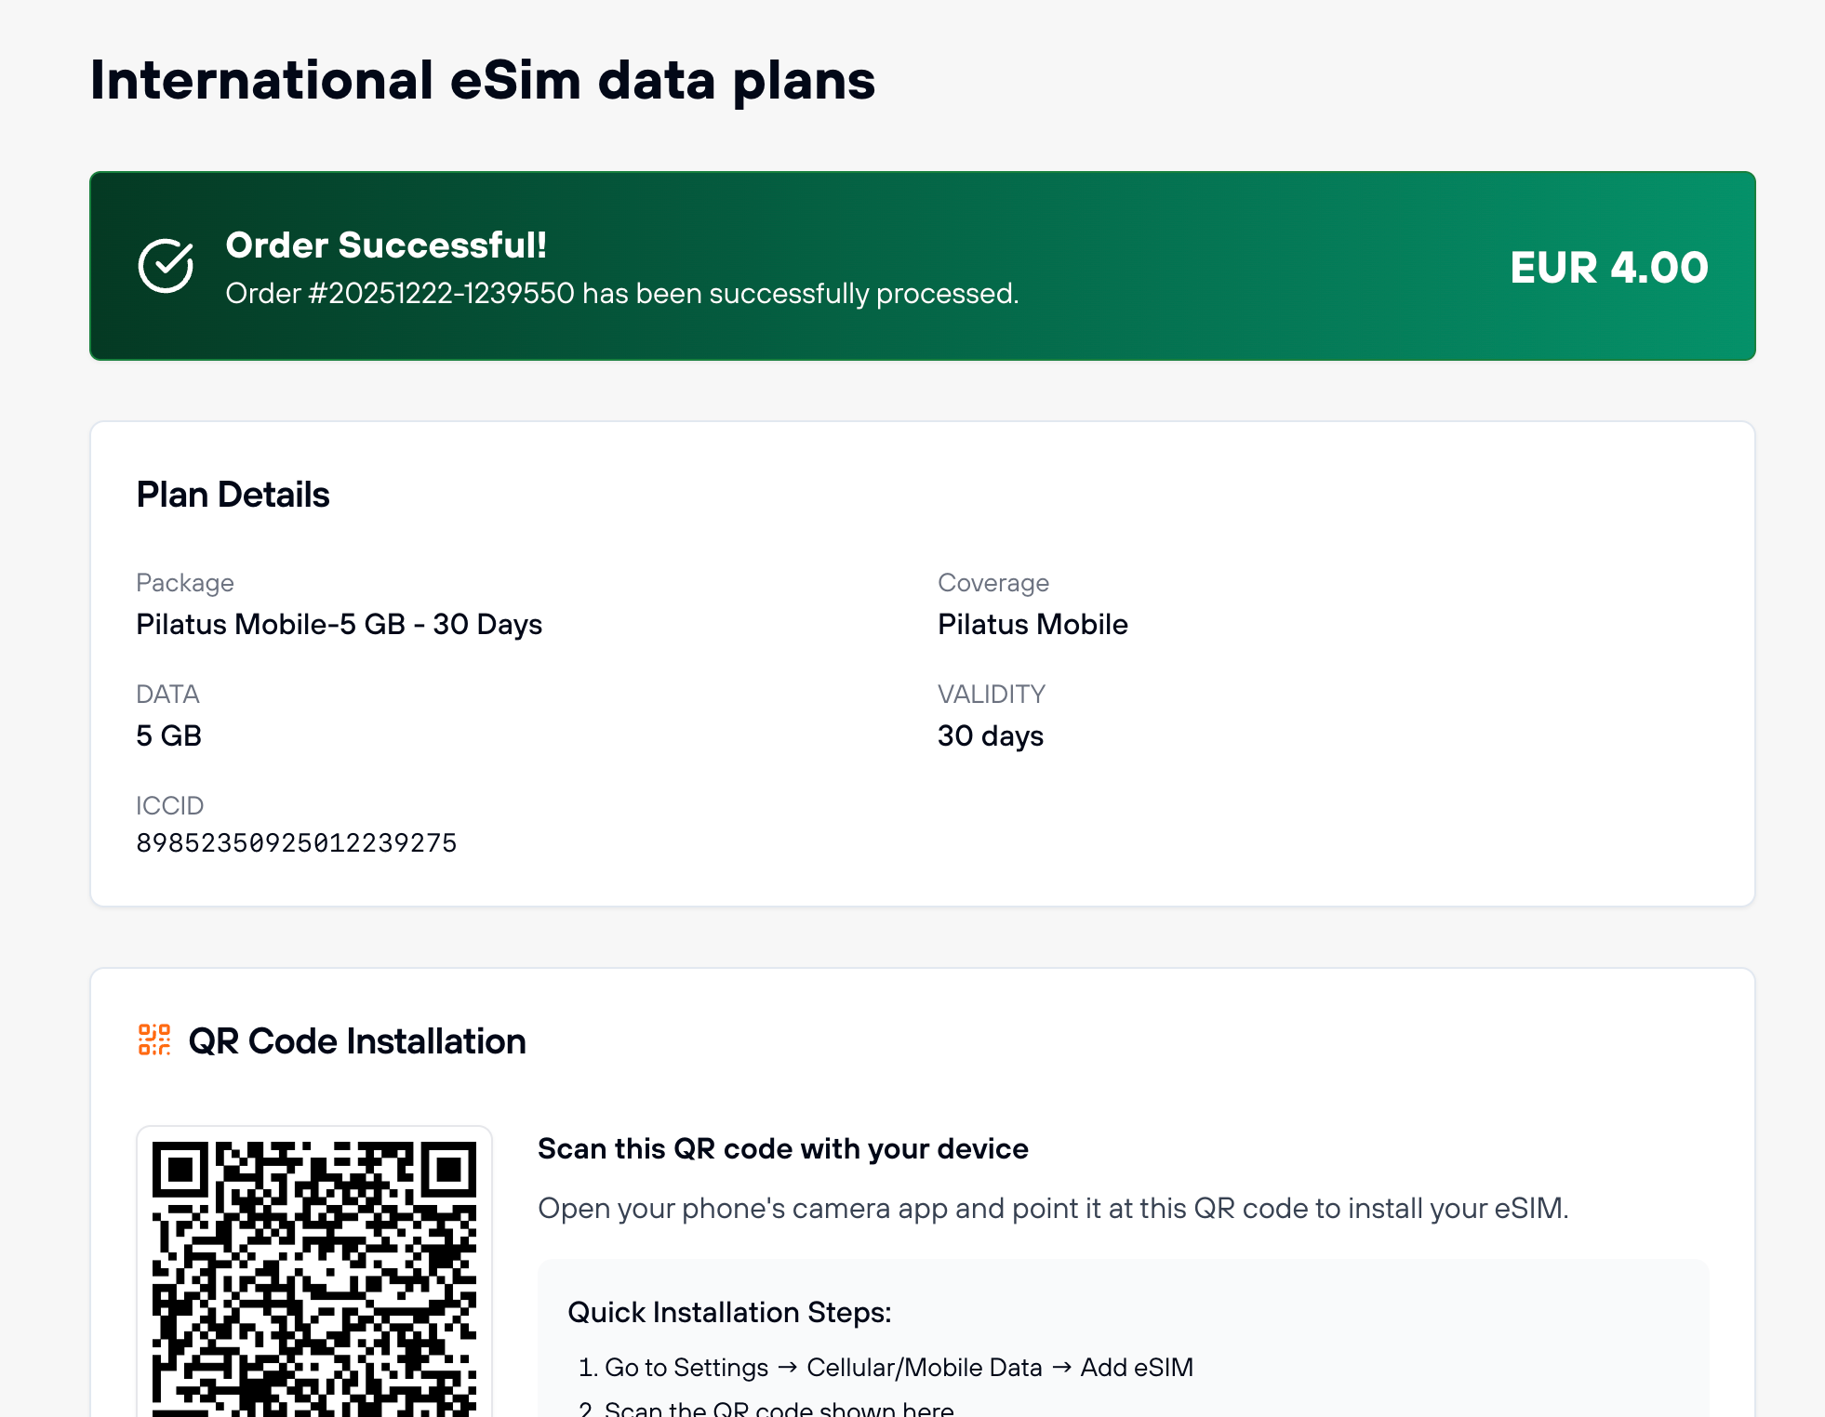Click the orange QR code icon

point(154,1040)
